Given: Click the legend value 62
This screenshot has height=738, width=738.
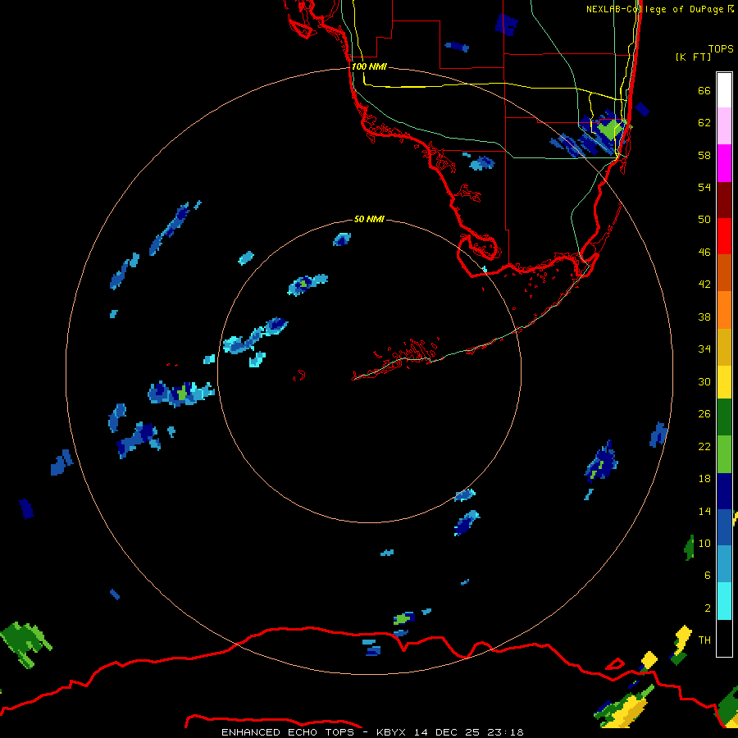Looking at the screenshot, I should pyautogui.click(x=704, y=123).
